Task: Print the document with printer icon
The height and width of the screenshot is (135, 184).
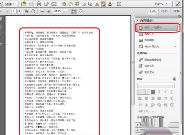Action: pos(39,4)
